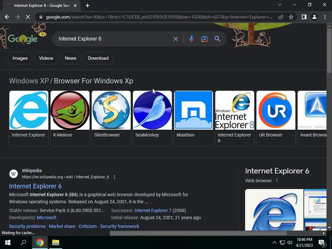The height and width of the screenshot is (249, 332).
Task: Open the Security problems sublink
Action: [27, 226]
